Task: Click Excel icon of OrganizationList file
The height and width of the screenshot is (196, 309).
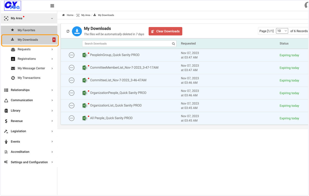Action: tap(85, 106)
